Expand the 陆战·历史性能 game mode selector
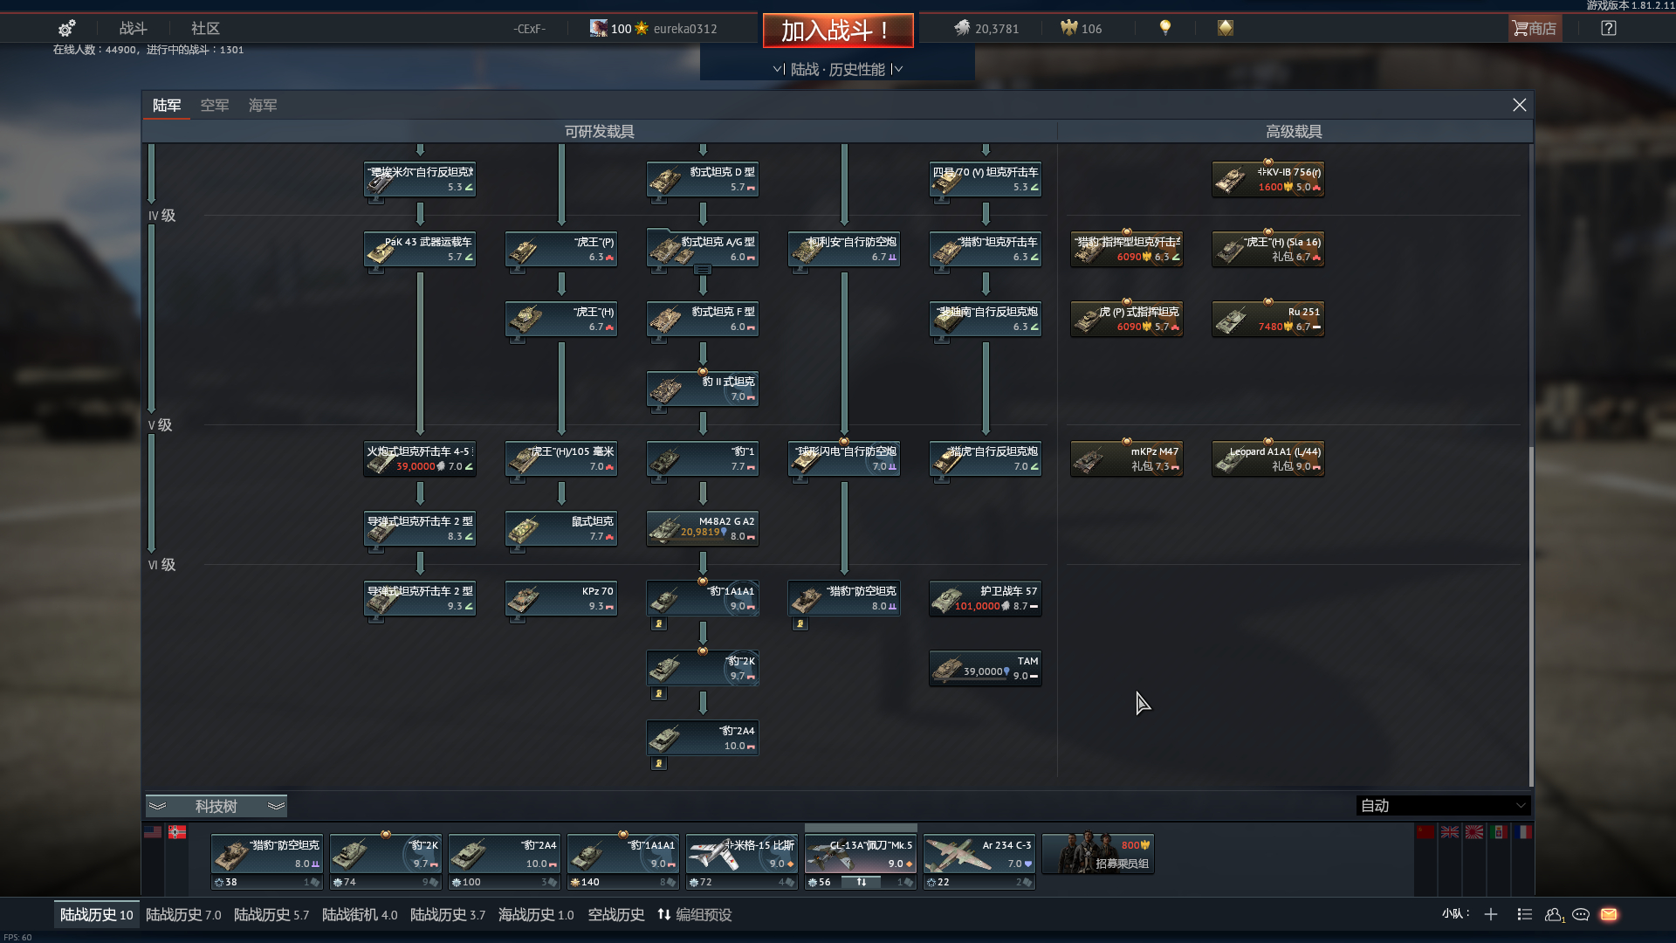1676x943 pixels. point(838,69)
